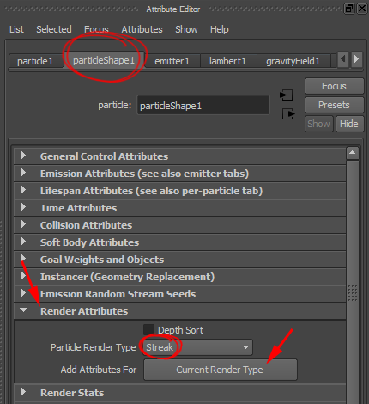Switch to the gravityField1 tab
The height and width of the screenshot is (404, 369).
(x=293, y=61)
